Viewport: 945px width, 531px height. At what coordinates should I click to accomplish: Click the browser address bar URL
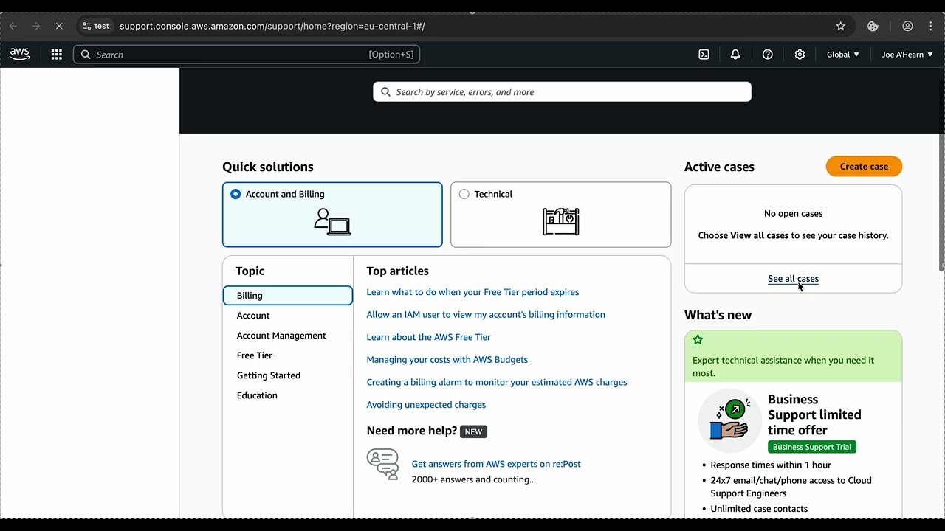coord(272,26)
